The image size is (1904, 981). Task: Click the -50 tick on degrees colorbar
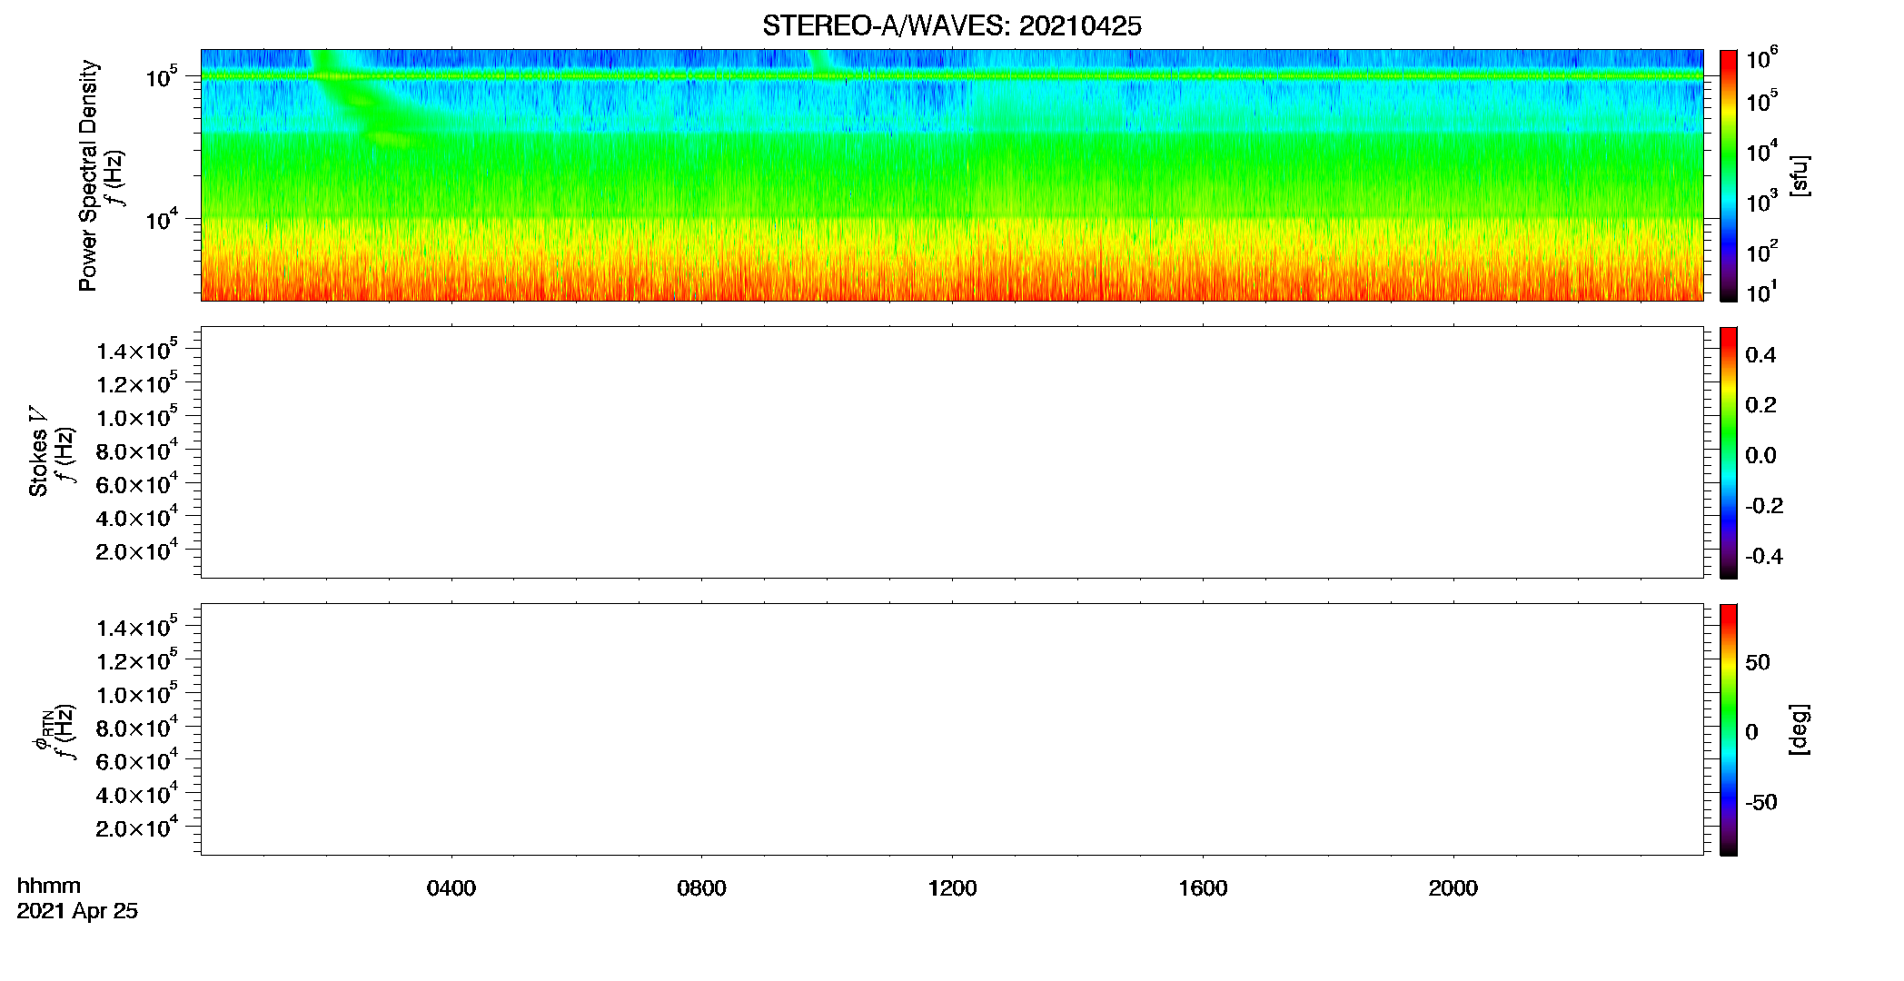pos(1760,802)
